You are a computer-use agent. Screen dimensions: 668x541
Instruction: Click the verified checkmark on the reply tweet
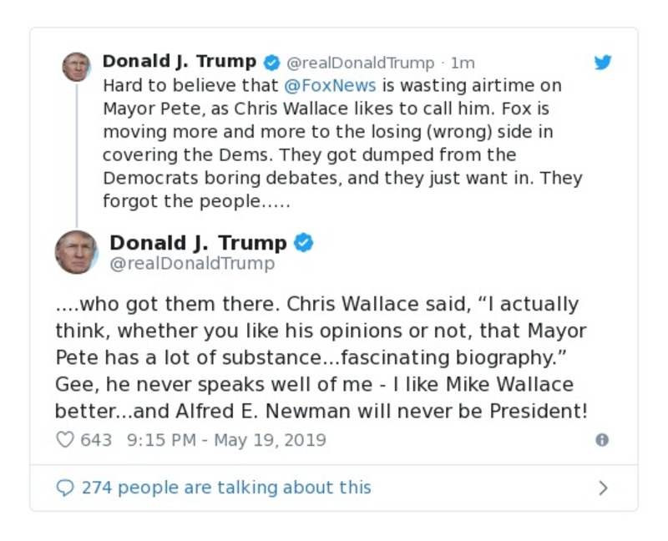pyautogui.click(x=304, y=242)
